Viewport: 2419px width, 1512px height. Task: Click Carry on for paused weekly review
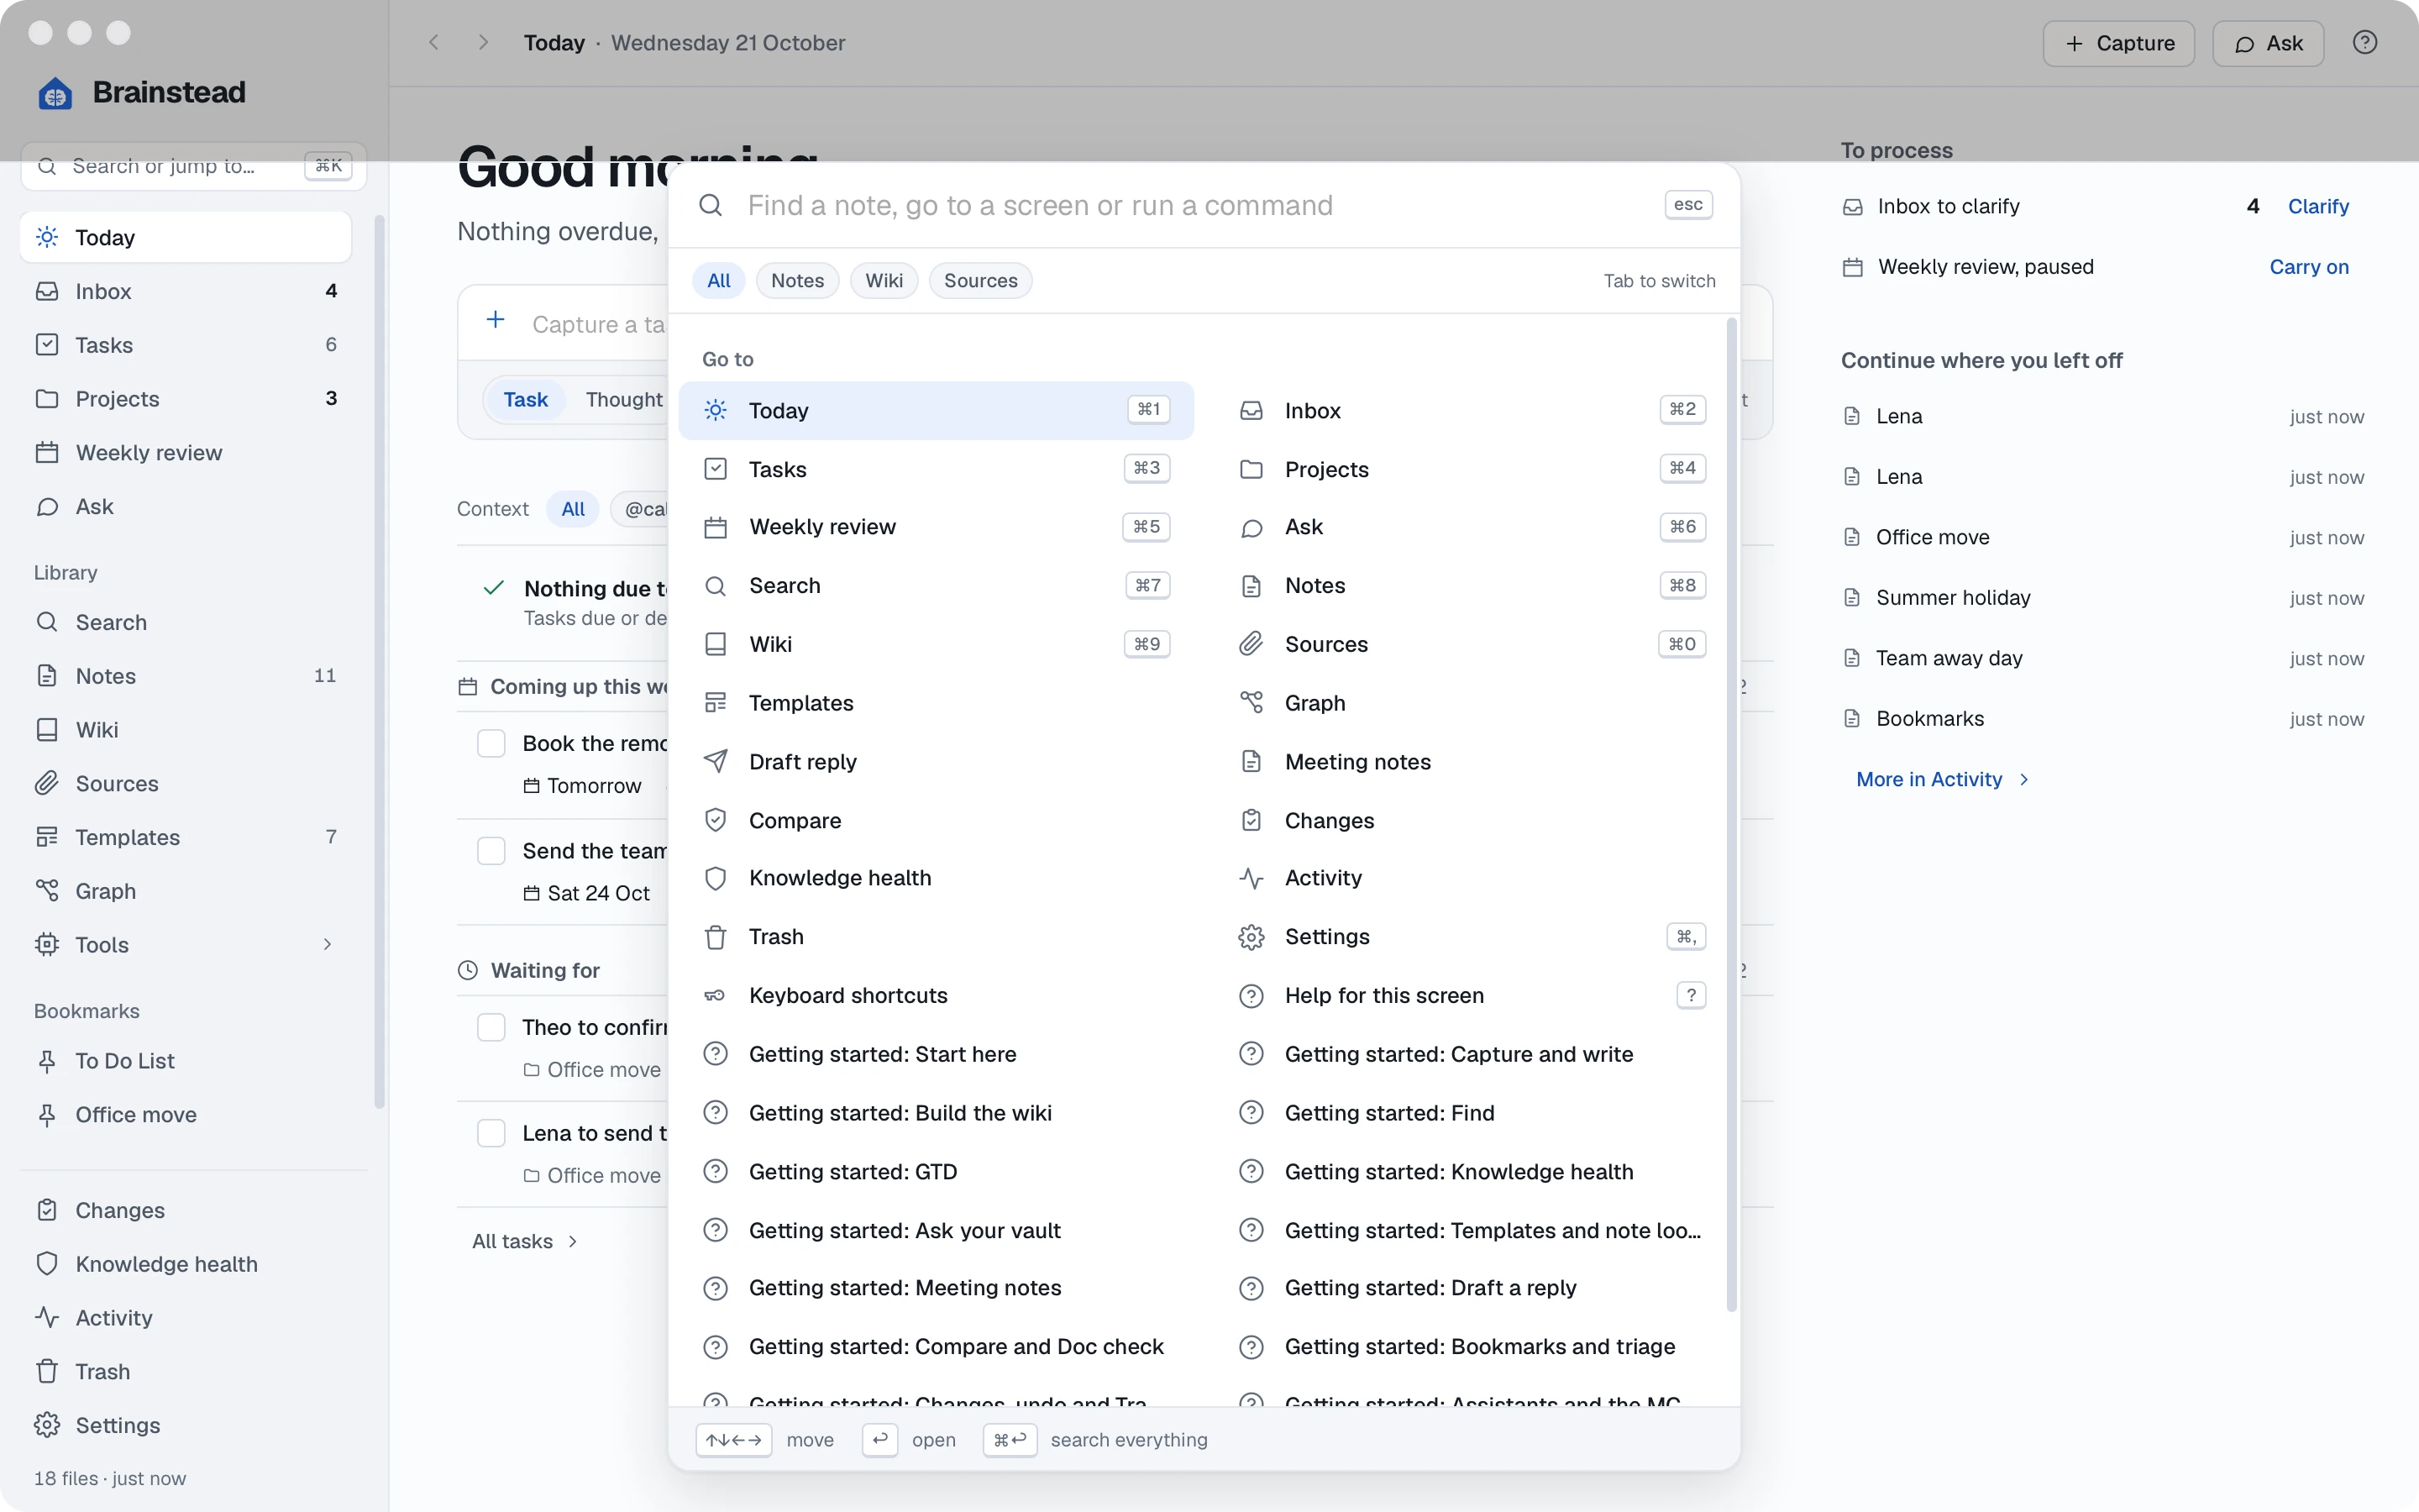pos(2309,267)
